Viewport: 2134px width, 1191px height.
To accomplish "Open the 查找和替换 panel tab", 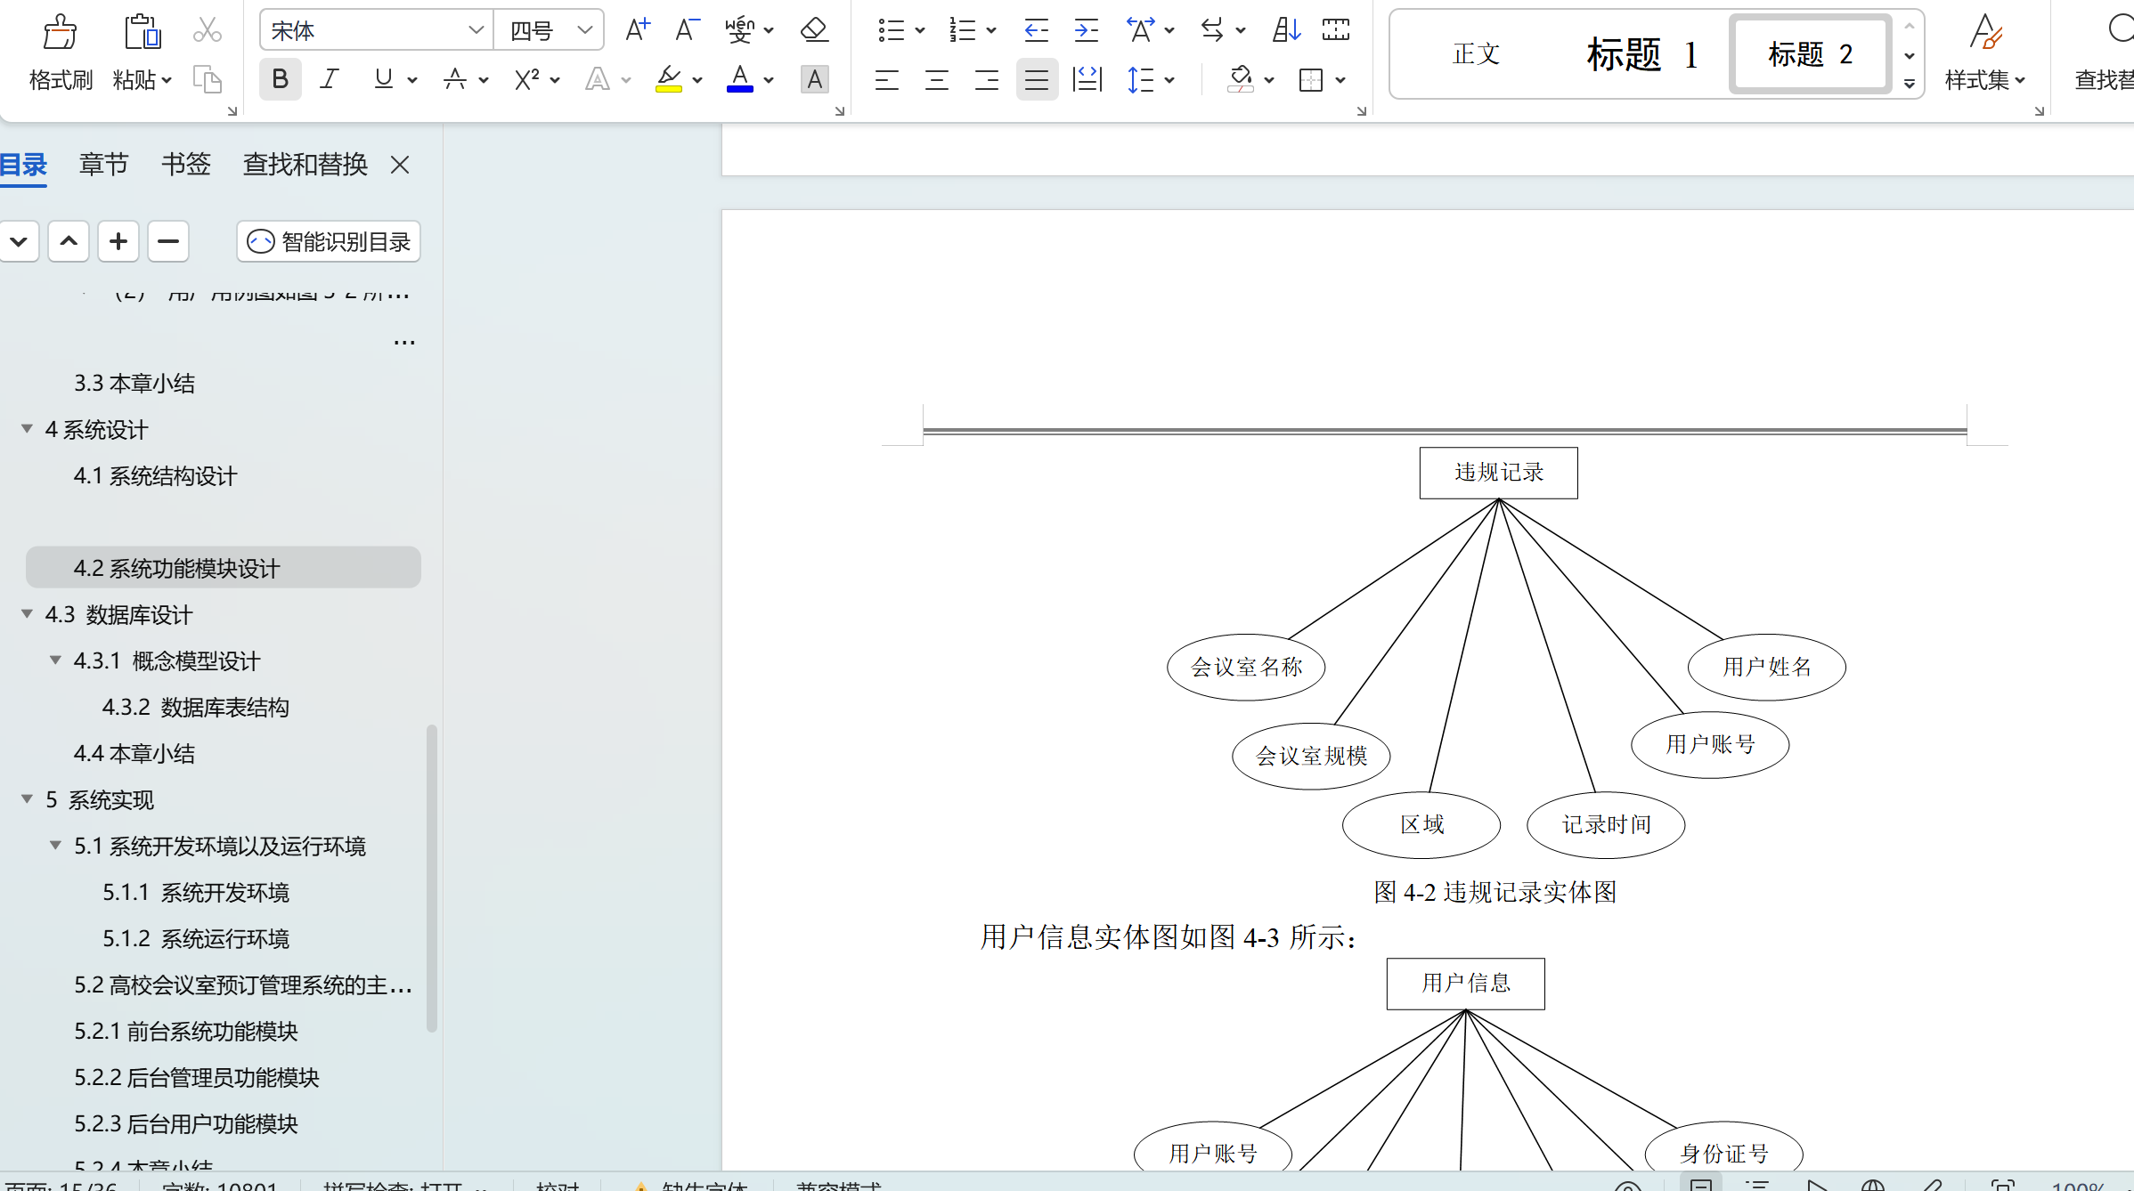I will [x=305, y=164].
